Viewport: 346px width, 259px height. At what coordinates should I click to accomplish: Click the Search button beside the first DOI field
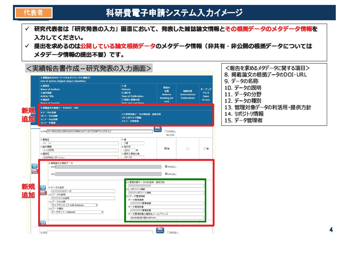click(x=157, y=129)
